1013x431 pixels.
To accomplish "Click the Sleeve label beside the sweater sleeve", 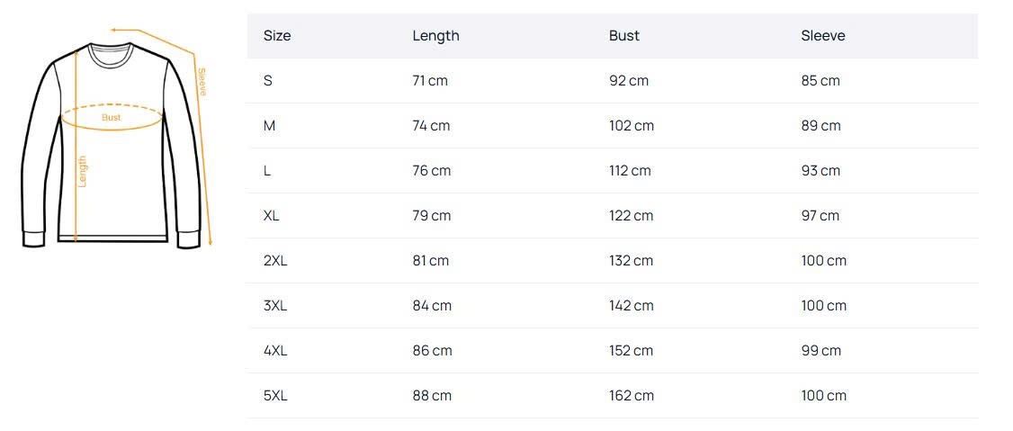I will (202, 83).
